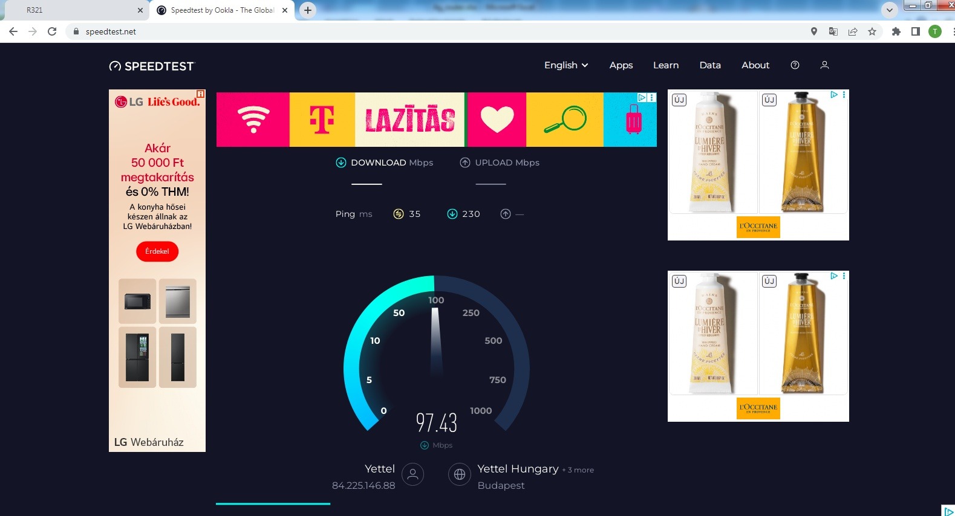Close the Speedtest by Ookla tab
This screenshot has width=955, height=516.
pos(285,10)
